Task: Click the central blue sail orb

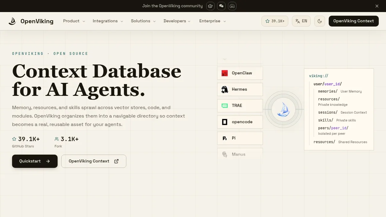Action: tap(283, 110)
